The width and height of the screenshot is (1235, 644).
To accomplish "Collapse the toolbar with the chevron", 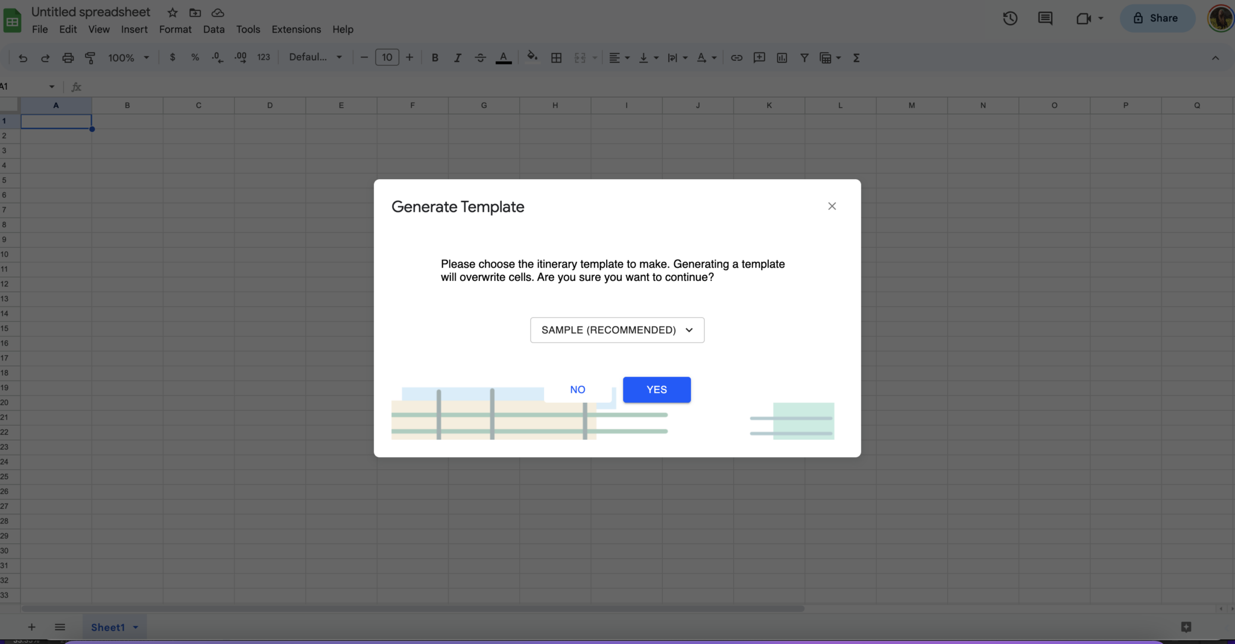I will [x=1215, y=58].
